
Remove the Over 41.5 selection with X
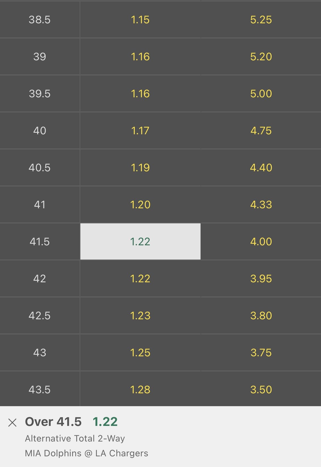(x=12, y=423)
